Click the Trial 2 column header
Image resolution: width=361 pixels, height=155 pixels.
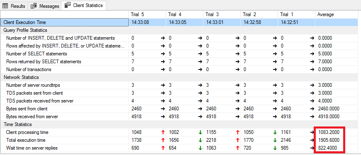(x=249, y=14)
